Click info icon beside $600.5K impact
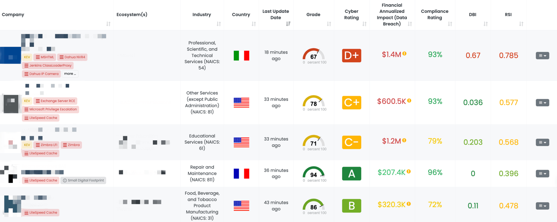Viewport: 557px width, 222px height. (x=409, y=101)
